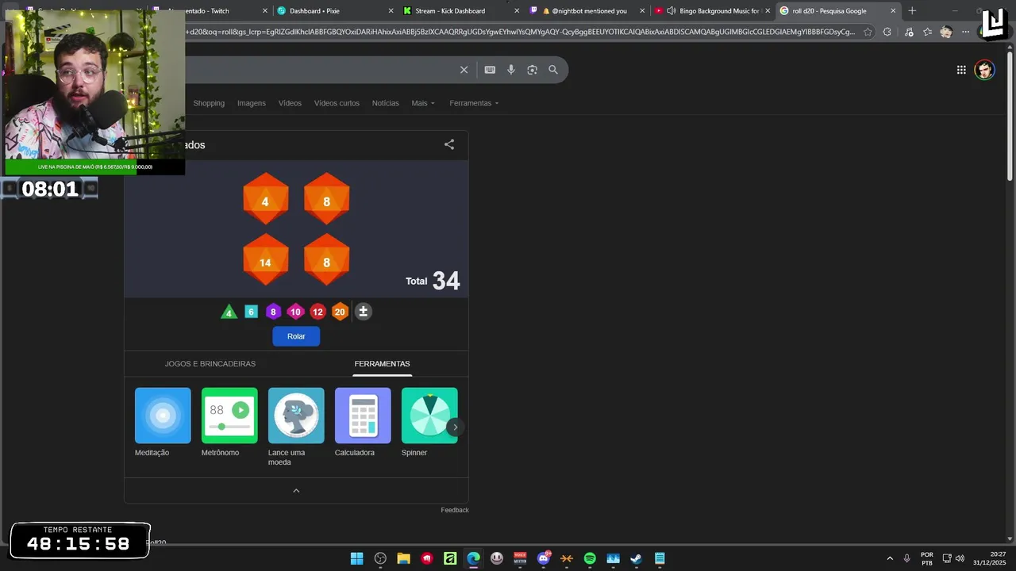Switch to the Stream - Kick Dashboard tab
The height and width of the screenshot is (571, 1016).
coord(460,11)
